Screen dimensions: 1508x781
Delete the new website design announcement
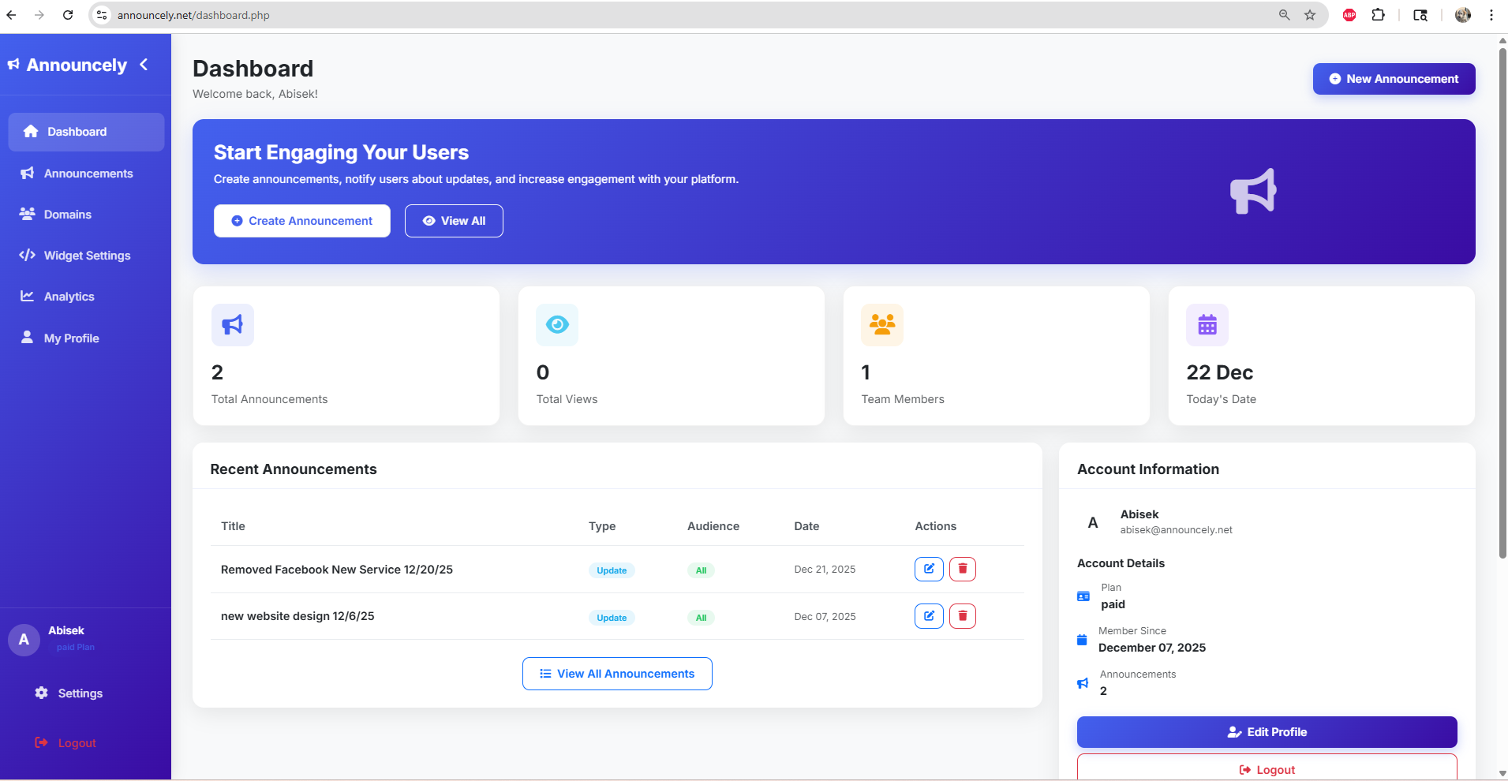coord(963,616)
